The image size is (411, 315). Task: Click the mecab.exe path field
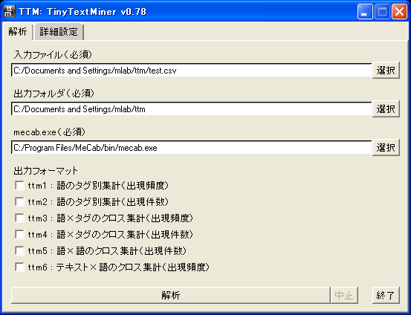(x=191, y=148)
